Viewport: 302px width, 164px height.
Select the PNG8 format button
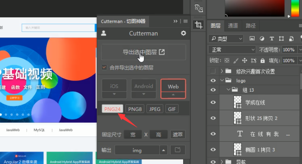135,109
